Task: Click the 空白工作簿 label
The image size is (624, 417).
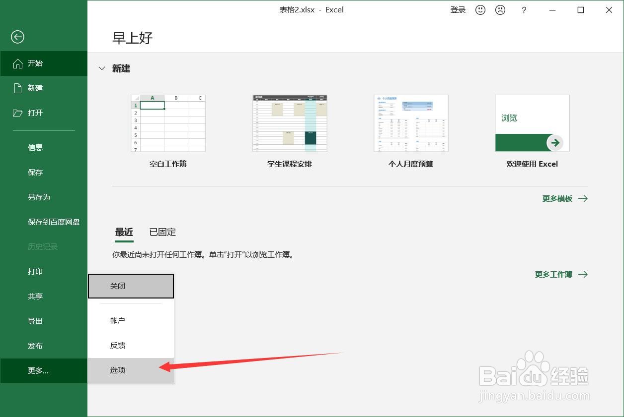Action: click(x=168, y=164)
